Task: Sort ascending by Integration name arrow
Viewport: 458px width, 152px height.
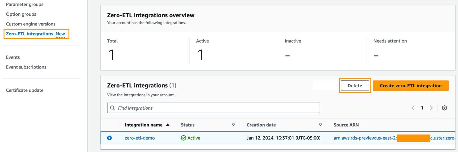Action: (168, 125)
